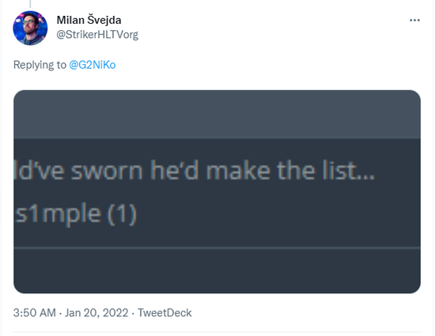This screenshot has height=336, width=435.
Task: Open the three-dot more options menu
Action: click(414, 21)
